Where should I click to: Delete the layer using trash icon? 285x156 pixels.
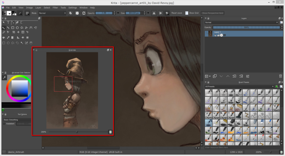tap(281, 76)
